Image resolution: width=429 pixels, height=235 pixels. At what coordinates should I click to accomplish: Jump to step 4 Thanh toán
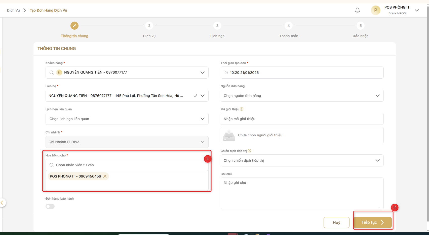289,26
